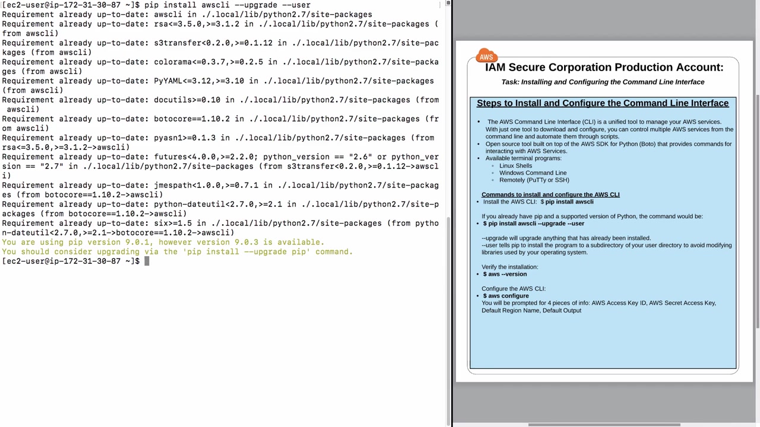This screenshot has height=427, width=760.
Task: Click "If you already have pip" sentence
Action: 592,216
